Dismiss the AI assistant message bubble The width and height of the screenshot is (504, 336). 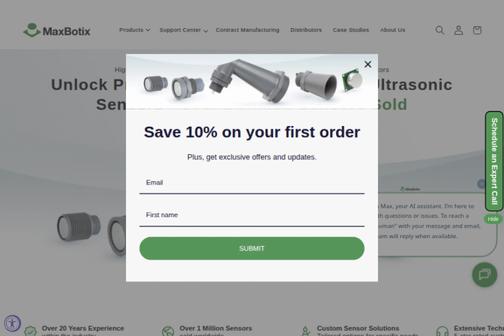pos(481,184)
